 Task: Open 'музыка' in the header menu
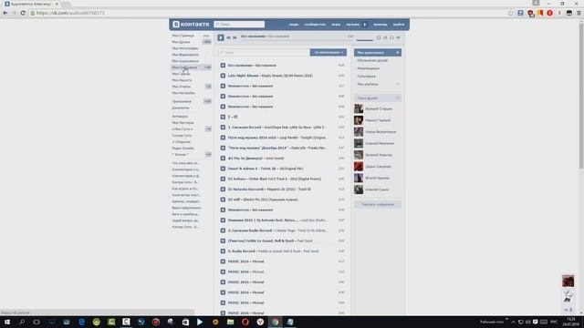353,25
